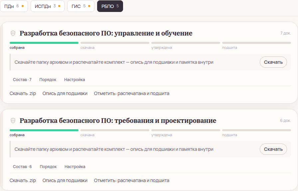Open Настройка tab in 'требования и проектирование' card
The height and width of the screenshot is (191, 298).
[75, 167]
